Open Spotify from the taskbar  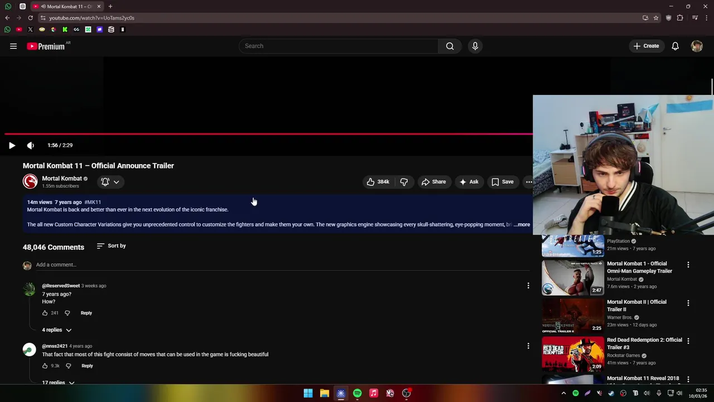click(357, 393)
